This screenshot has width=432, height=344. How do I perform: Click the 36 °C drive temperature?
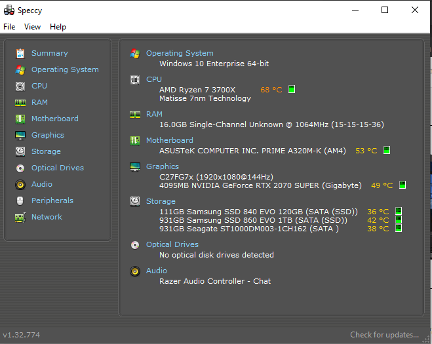pyautogui.click(x=378, y=212)
